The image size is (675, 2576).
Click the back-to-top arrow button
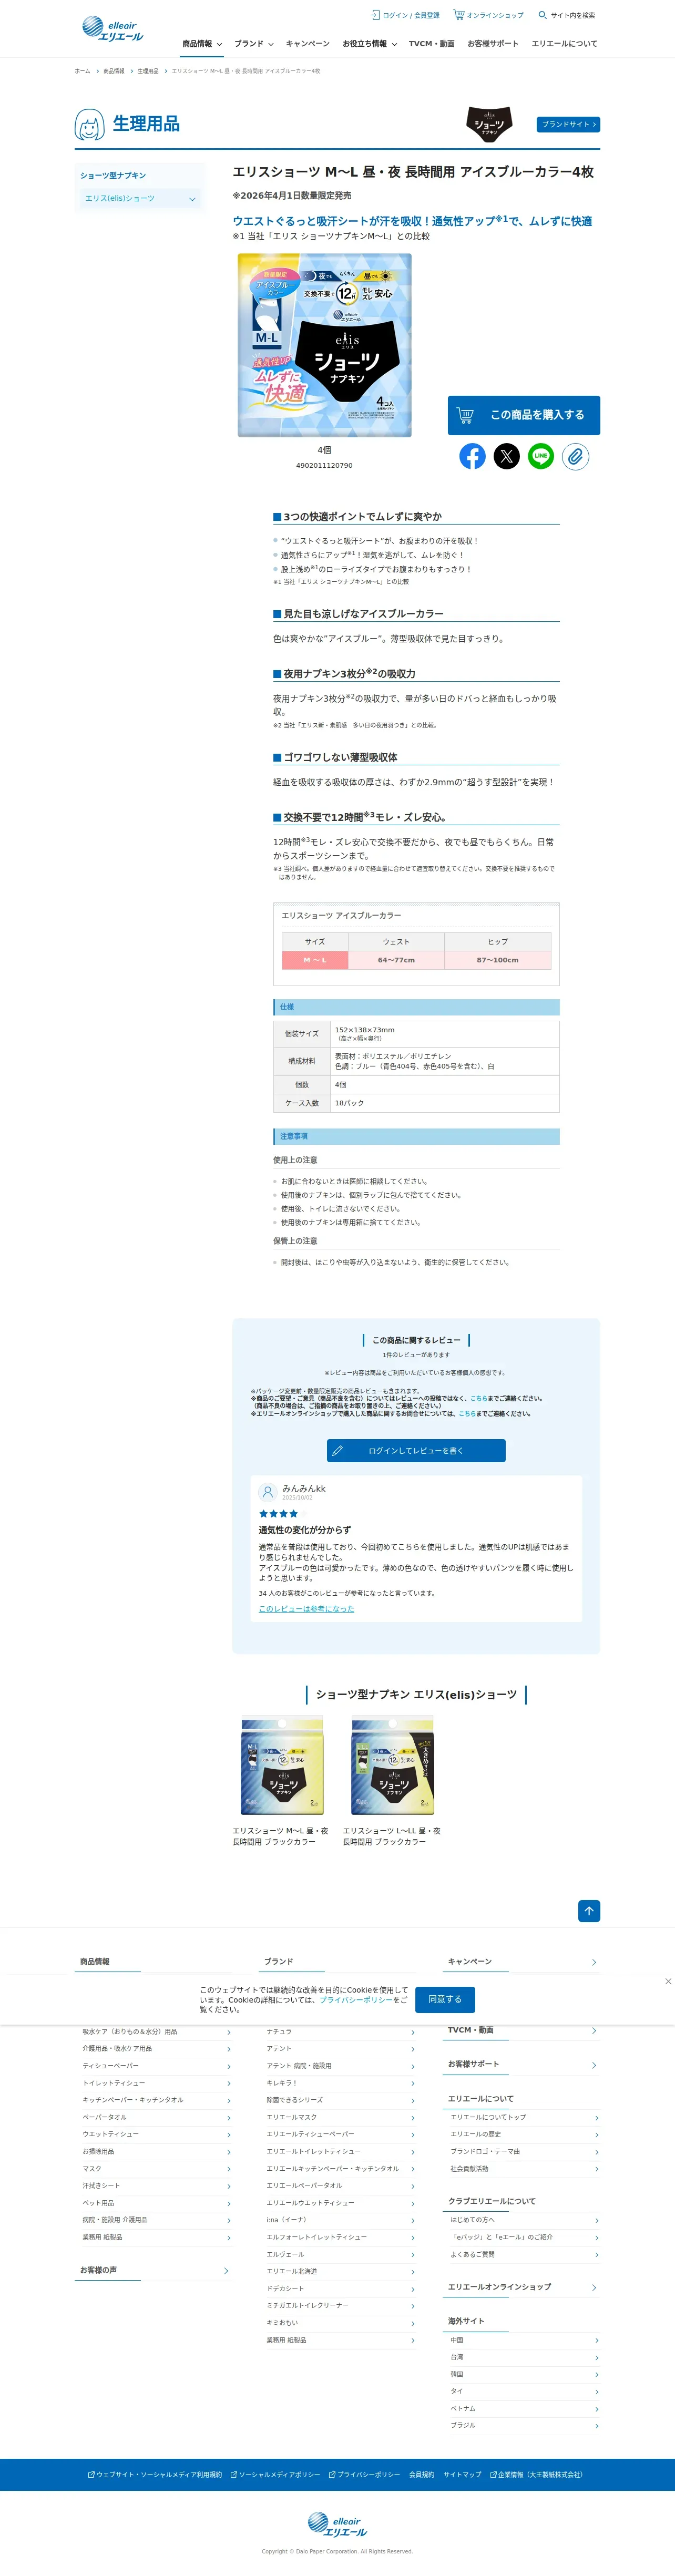tap(589, 1911)
